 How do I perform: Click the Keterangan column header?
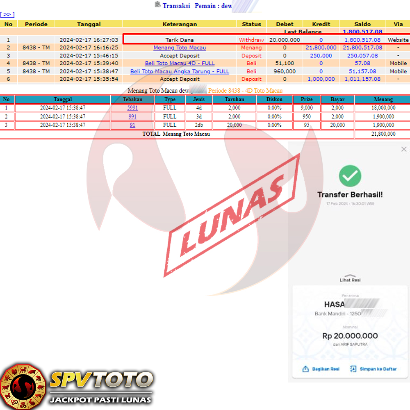pyautogui.click(x=180, y=24)
